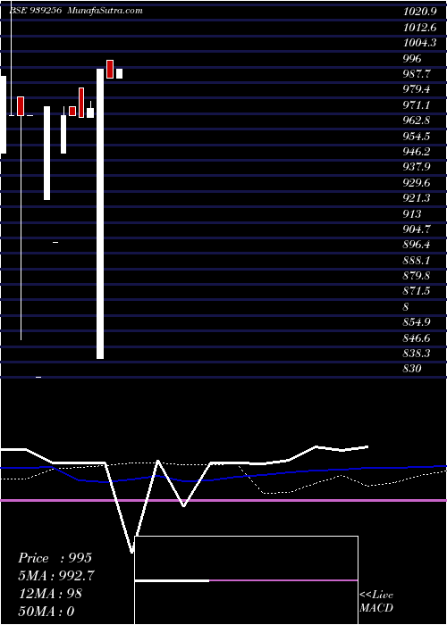Click the 929.6 price axis label

click(417, 183)
